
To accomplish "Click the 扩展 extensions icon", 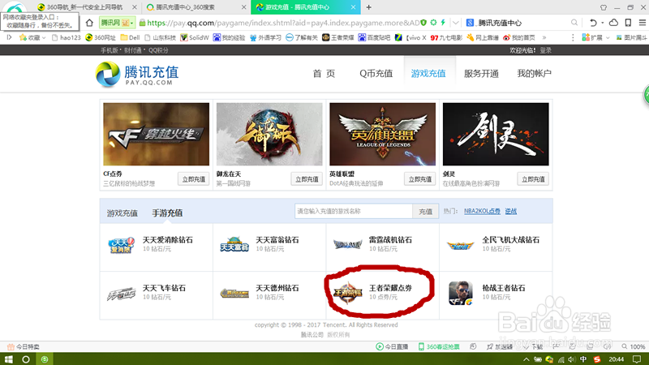I will click(x=586, y=37).
